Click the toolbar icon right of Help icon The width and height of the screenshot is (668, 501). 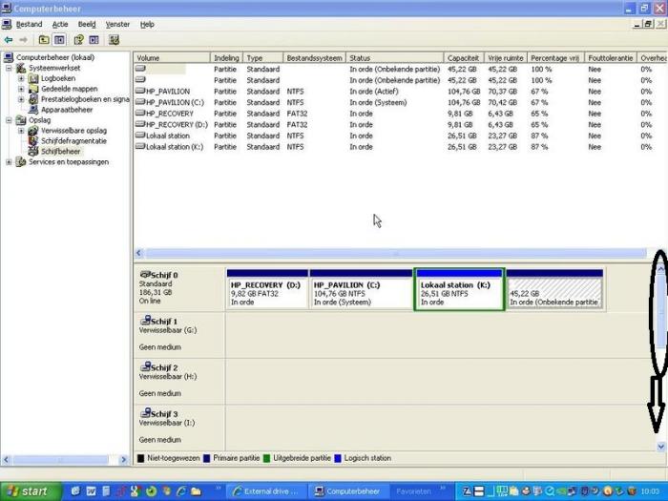[x=94, y=40]
